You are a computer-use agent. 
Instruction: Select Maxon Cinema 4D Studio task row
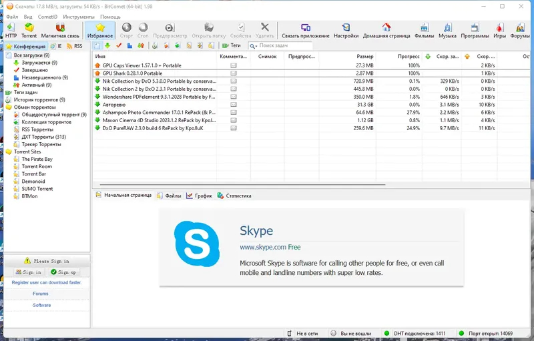(311, 121)
